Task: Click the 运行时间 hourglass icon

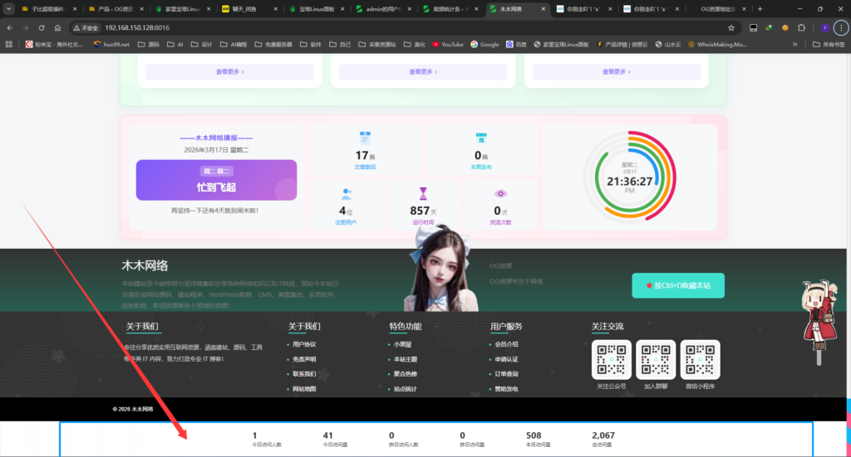Action: click(423, 193)
